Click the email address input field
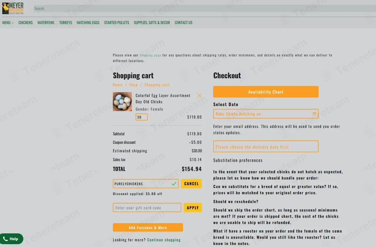 (266, 147)
